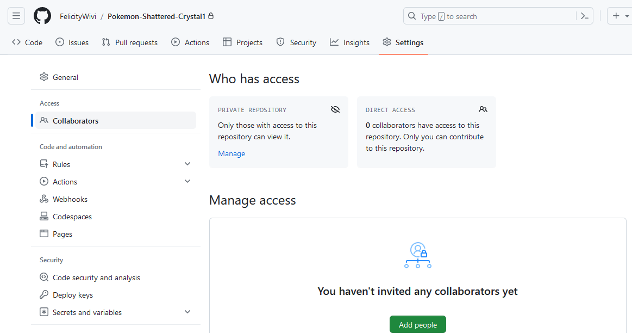Go to the Issues tab
This screenshot has width=632, height=333.
coord(72,42)
